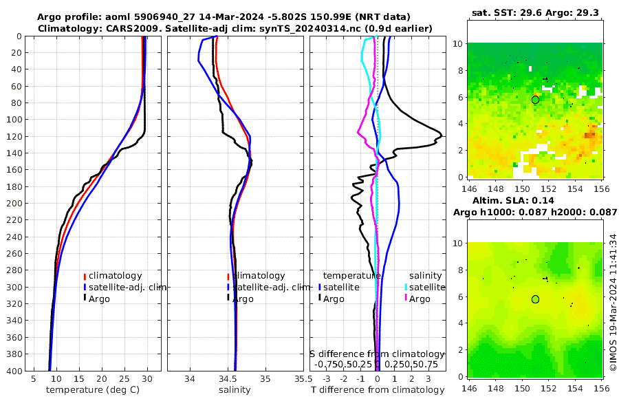Click the 'T difference from climatology' axis label
The width and height of the screenshot is (619, 399).
pyautogui.click(x=378, y=389)
